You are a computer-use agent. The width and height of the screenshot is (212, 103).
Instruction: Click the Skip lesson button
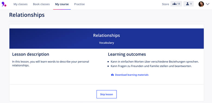click(107, 94)
